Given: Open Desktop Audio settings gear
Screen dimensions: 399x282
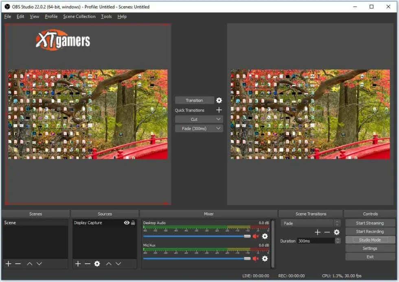Looking at the screenshot, I should tap(265, 236).
